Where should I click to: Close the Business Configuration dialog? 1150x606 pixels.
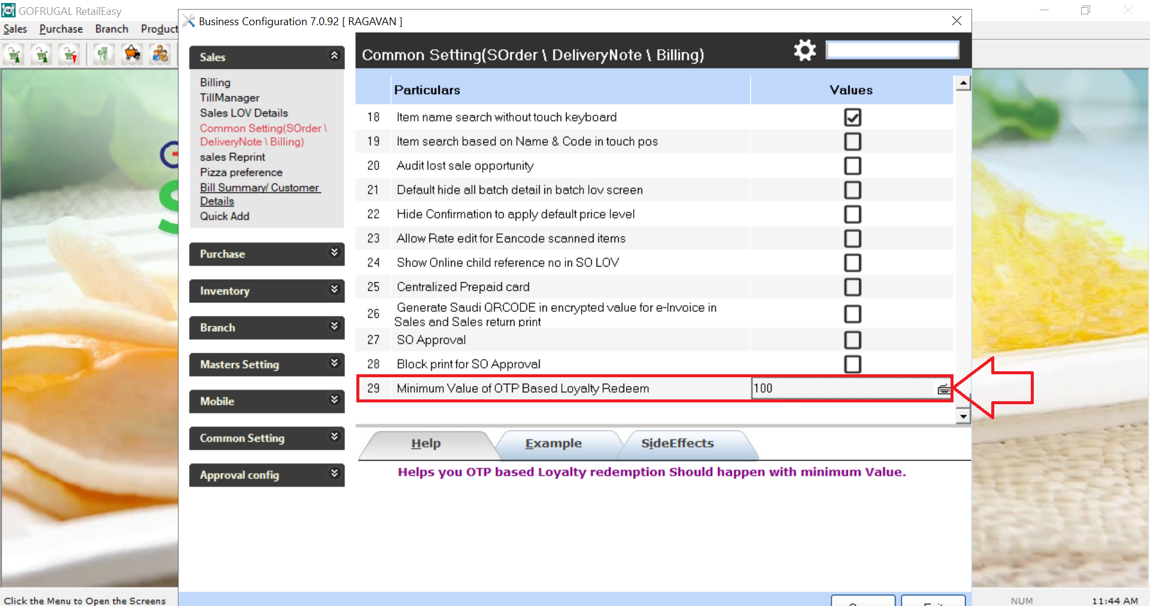[957, 21]
